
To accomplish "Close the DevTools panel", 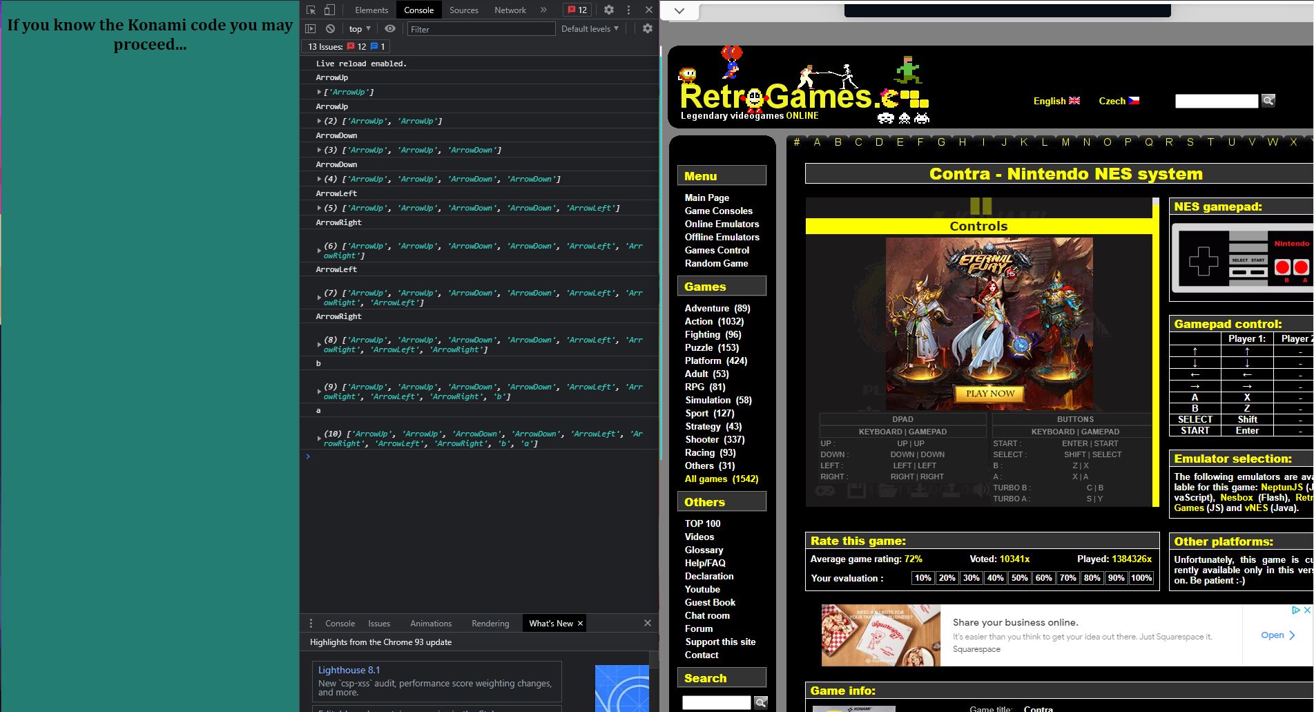I will [648, 10].
